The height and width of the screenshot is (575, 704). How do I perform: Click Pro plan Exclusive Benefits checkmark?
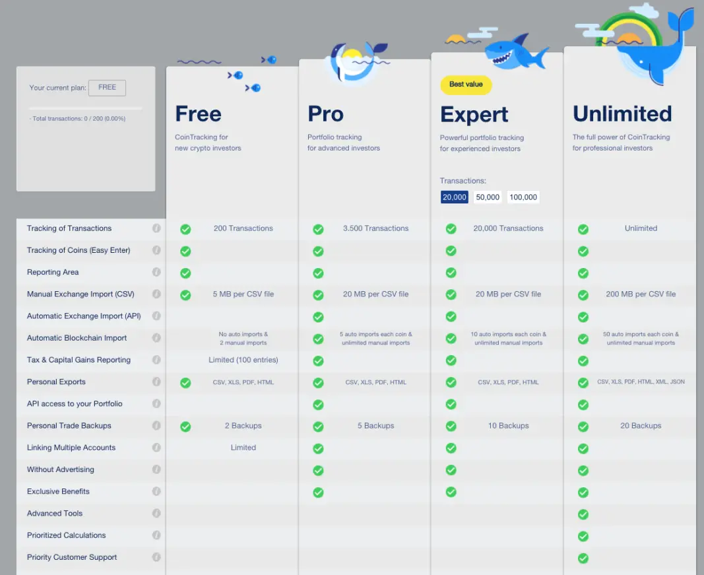click(x=318, y=492)
